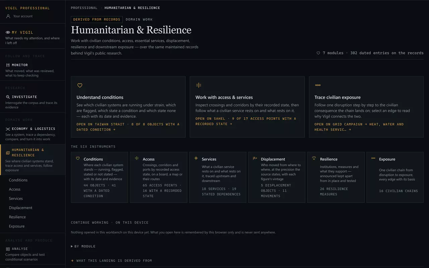Click the Displacement instrument icon
This screenshot has height=268, width=429.
point(255,158)
